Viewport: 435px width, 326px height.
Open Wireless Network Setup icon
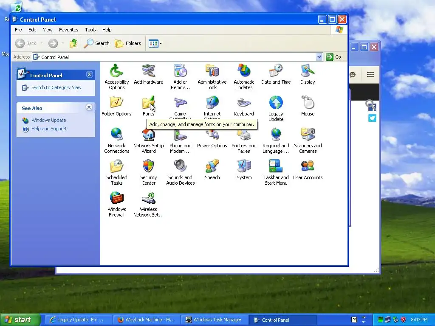point(148,198)
